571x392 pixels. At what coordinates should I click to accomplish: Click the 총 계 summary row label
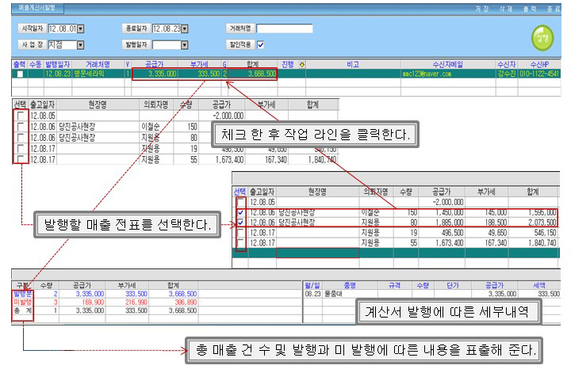22,310
